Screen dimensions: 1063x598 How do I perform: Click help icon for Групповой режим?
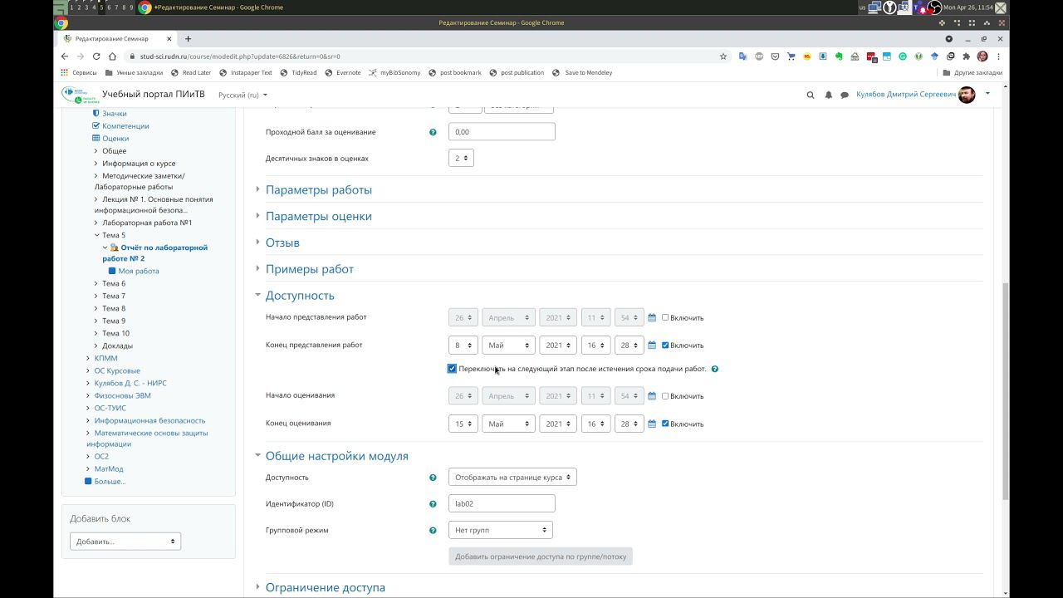[433, 531]
